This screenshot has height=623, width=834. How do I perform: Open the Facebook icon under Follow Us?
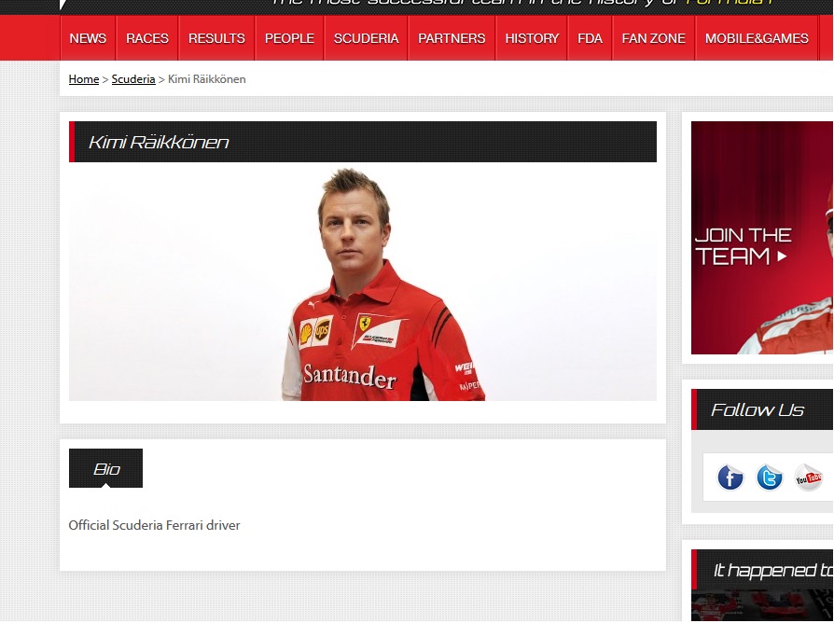coord(730,478)
